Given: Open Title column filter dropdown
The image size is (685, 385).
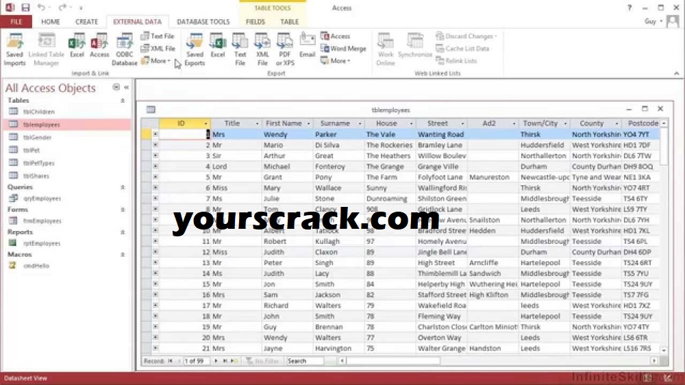Looking at the screenshot, I should pyautogui.click(x=257, y=124).
